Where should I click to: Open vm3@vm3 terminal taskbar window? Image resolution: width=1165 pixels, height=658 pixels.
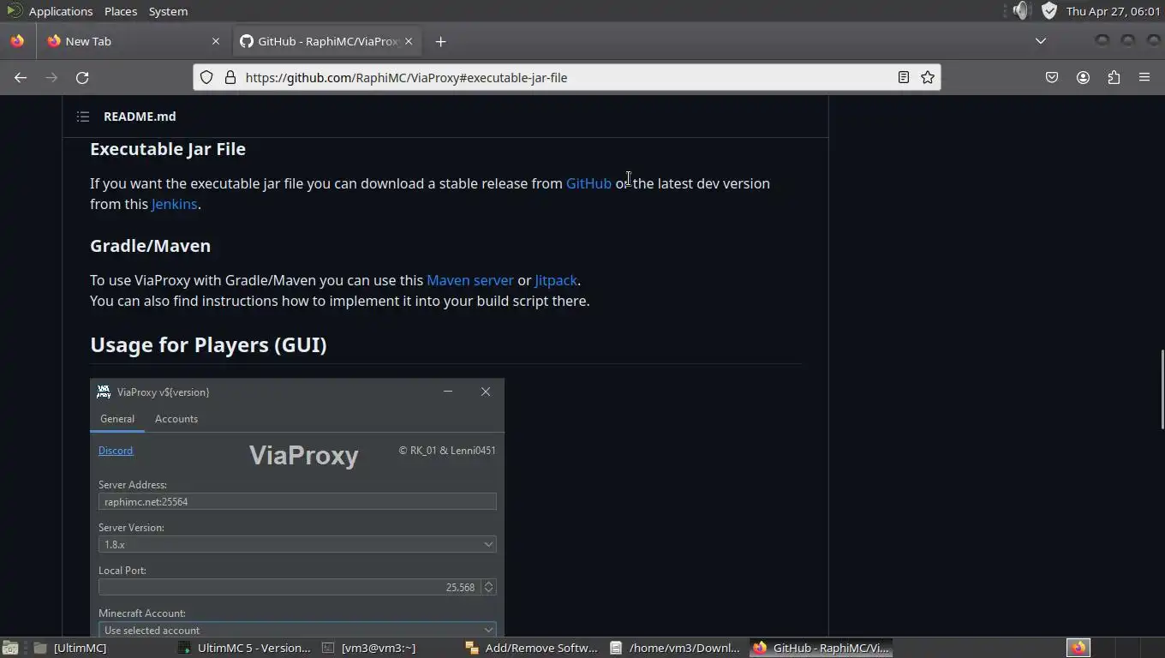(369, 648)
